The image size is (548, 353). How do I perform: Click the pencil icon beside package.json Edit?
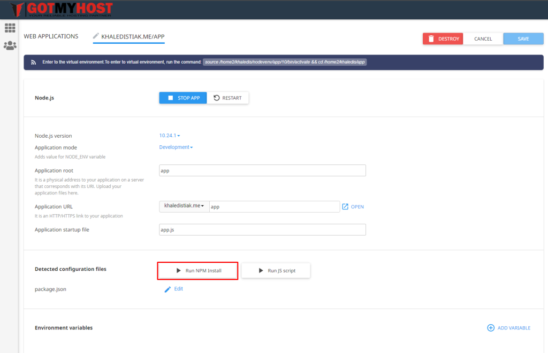point(168,289)
